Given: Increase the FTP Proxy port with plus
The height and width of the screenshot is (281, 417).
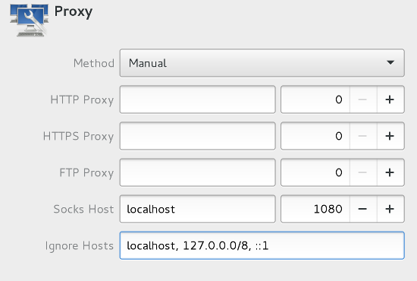Looking at the screenshot, I should click(390, 172).
